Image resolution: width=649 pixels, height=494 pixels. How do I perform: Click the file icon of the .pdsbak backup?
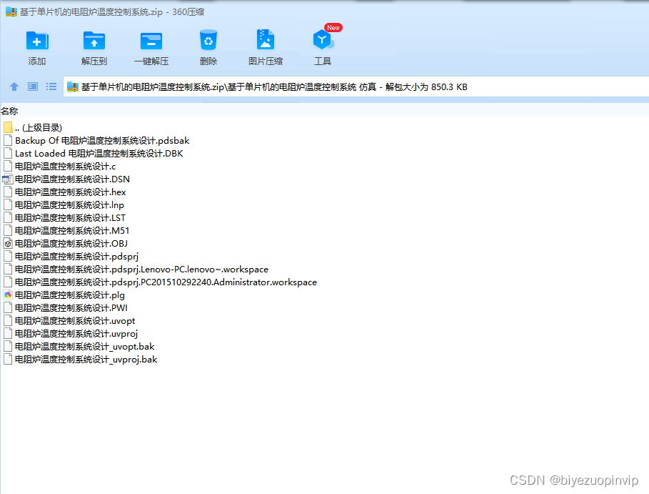tap(8, 140)
